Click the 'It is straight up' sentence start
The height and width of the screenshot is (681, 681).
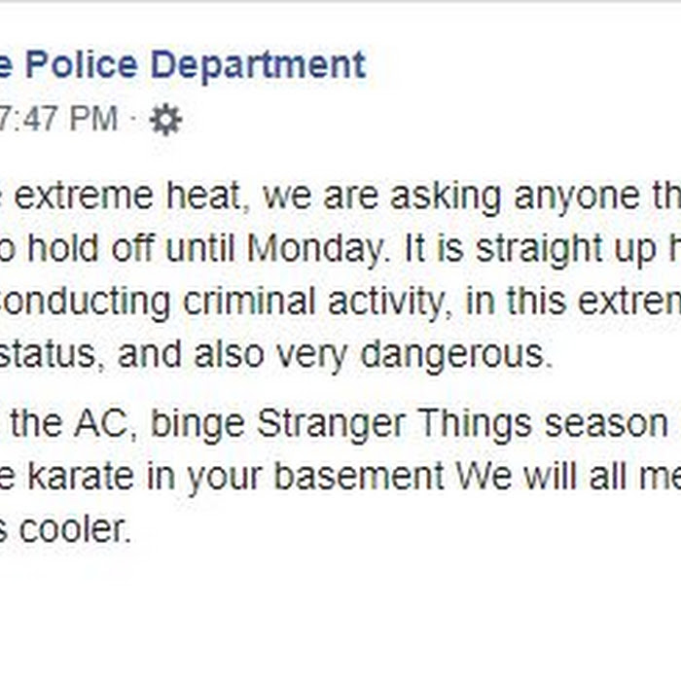click(530, 250)
